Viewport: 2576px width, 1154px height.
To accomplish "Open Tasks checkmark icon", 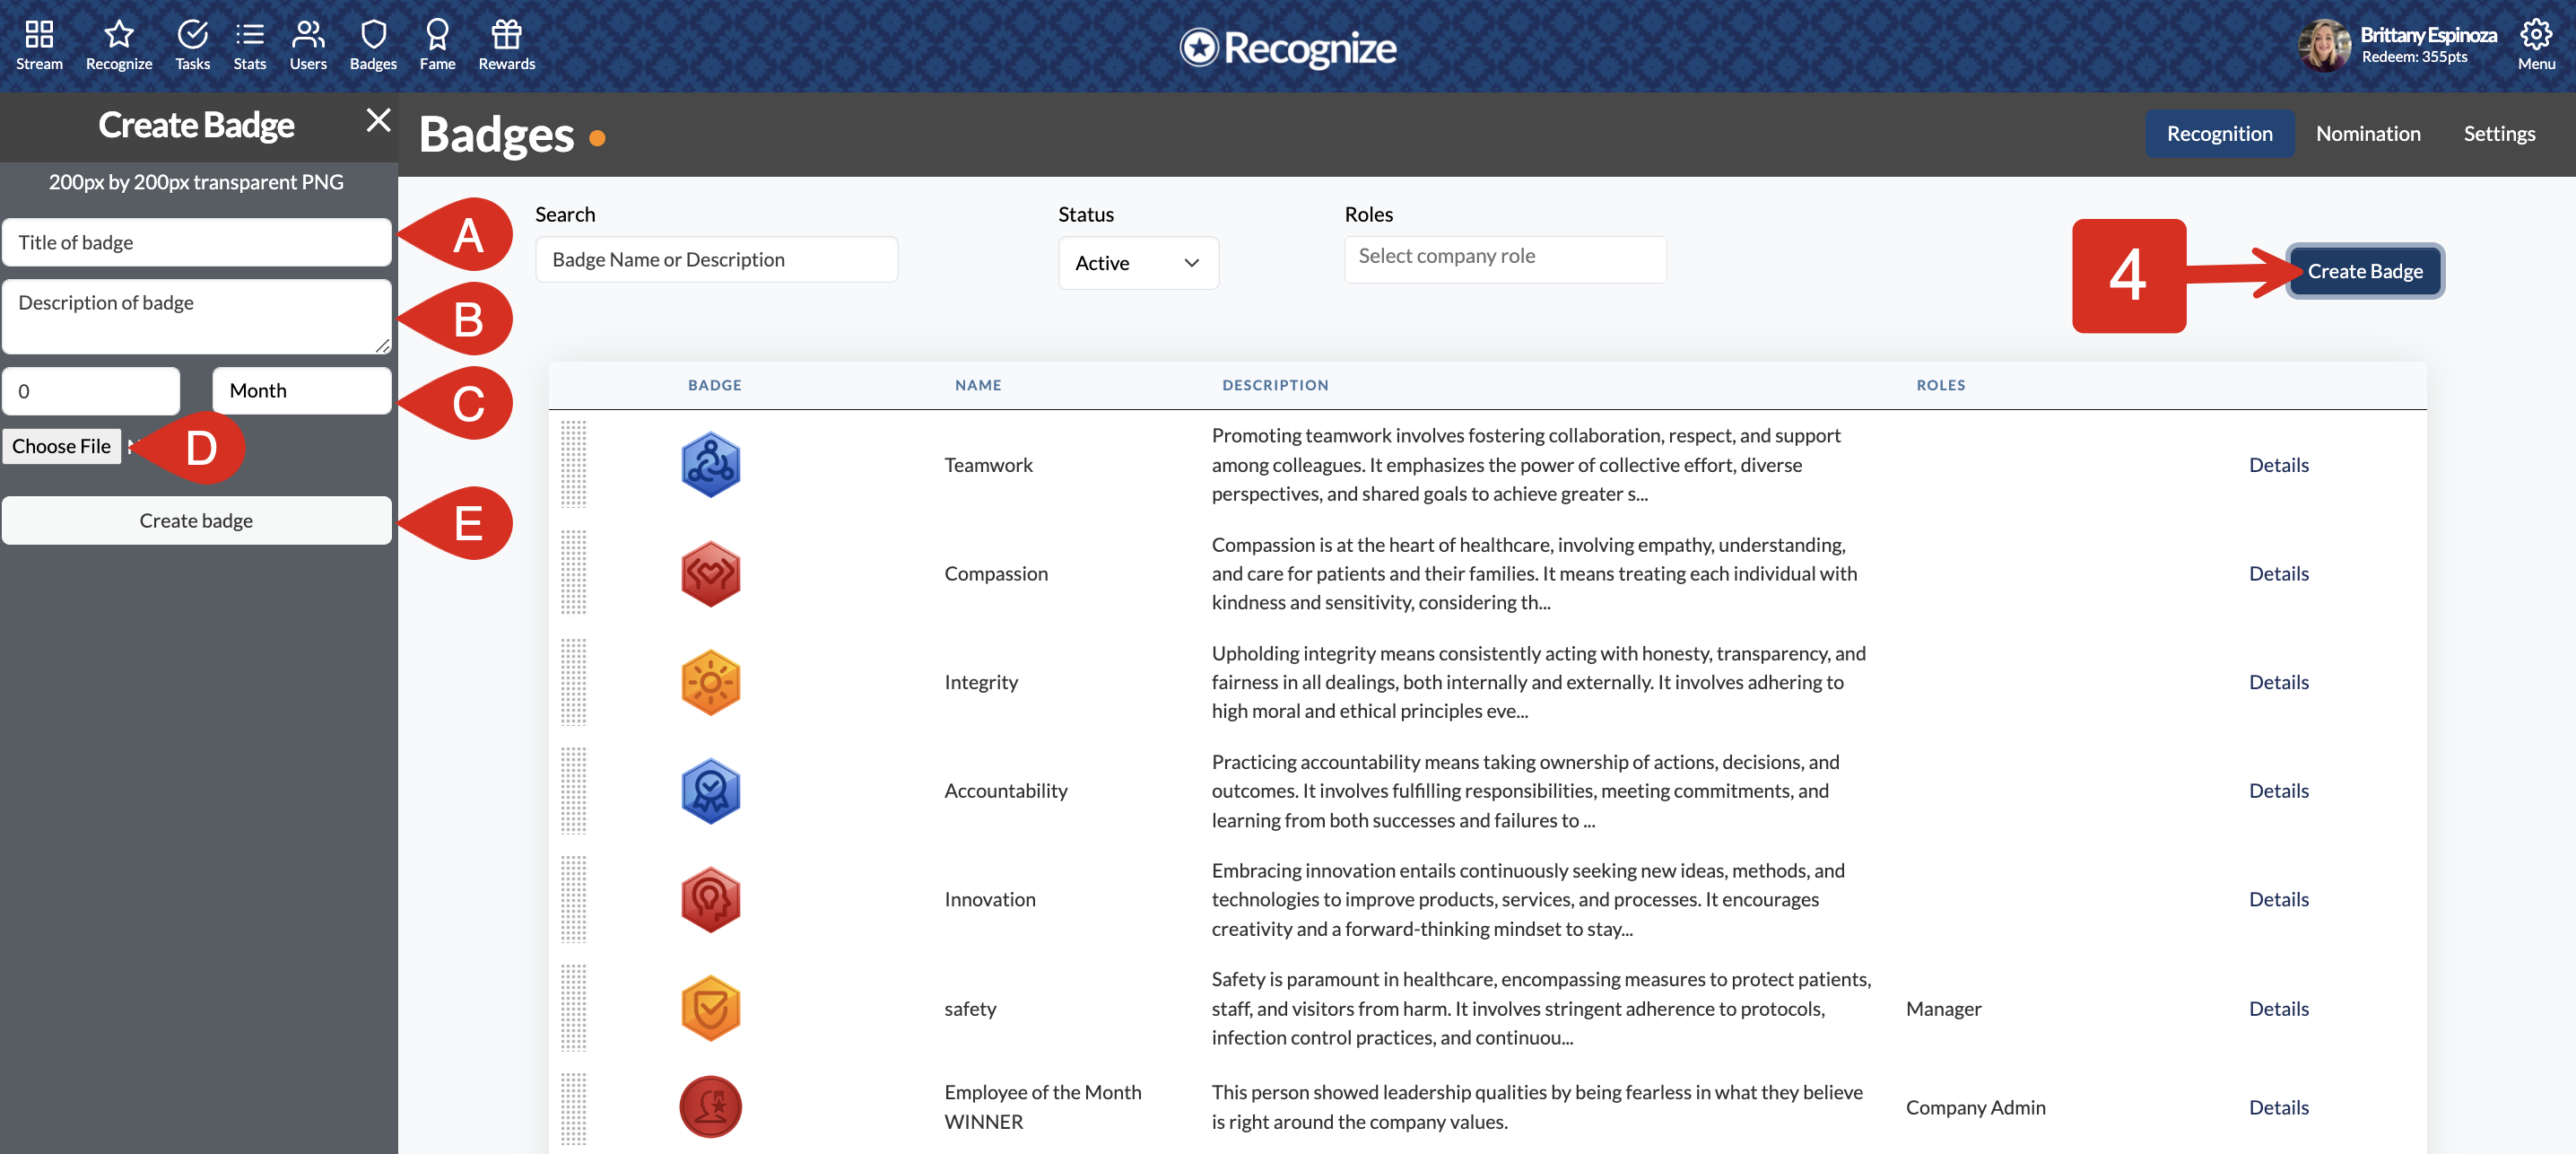I will pos(192,35).
